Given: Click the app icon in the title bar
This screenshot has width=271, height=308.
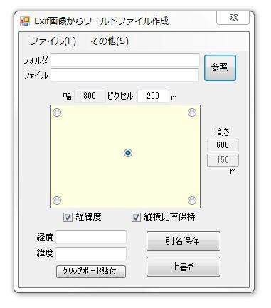Looking at the screenshot, I should pos(25,21).
